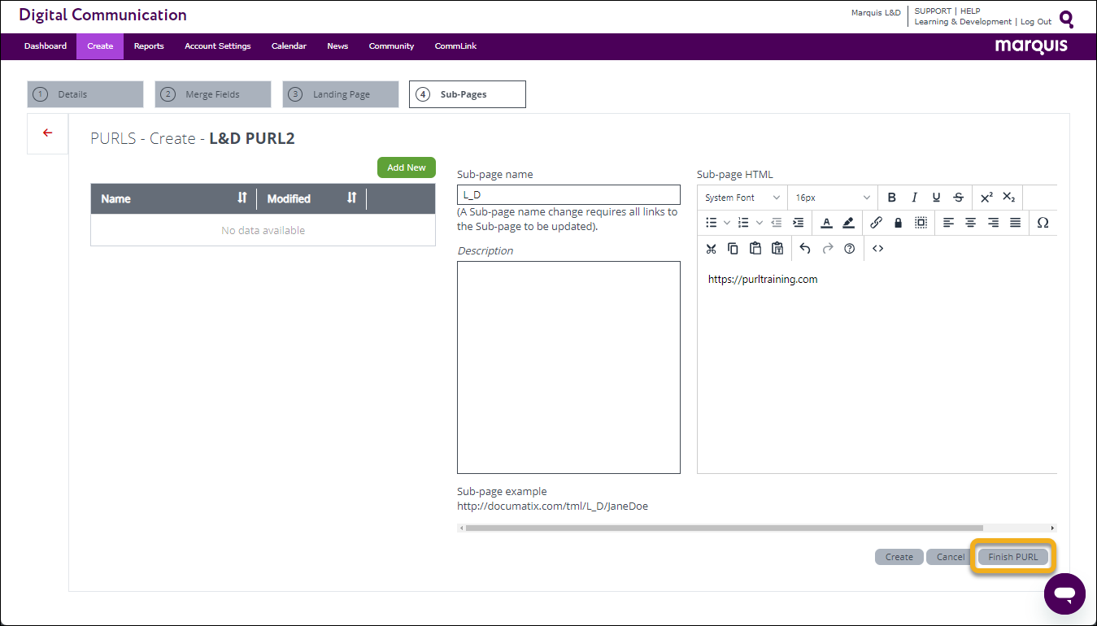The image size is (1097, 626).
Task: Click the padlock icon in the toolbar
Action: pos(898,223)
